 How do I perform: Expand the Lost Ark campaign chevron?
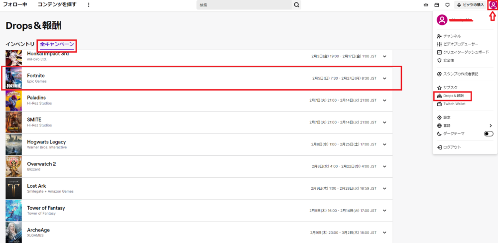click(384, 189)
